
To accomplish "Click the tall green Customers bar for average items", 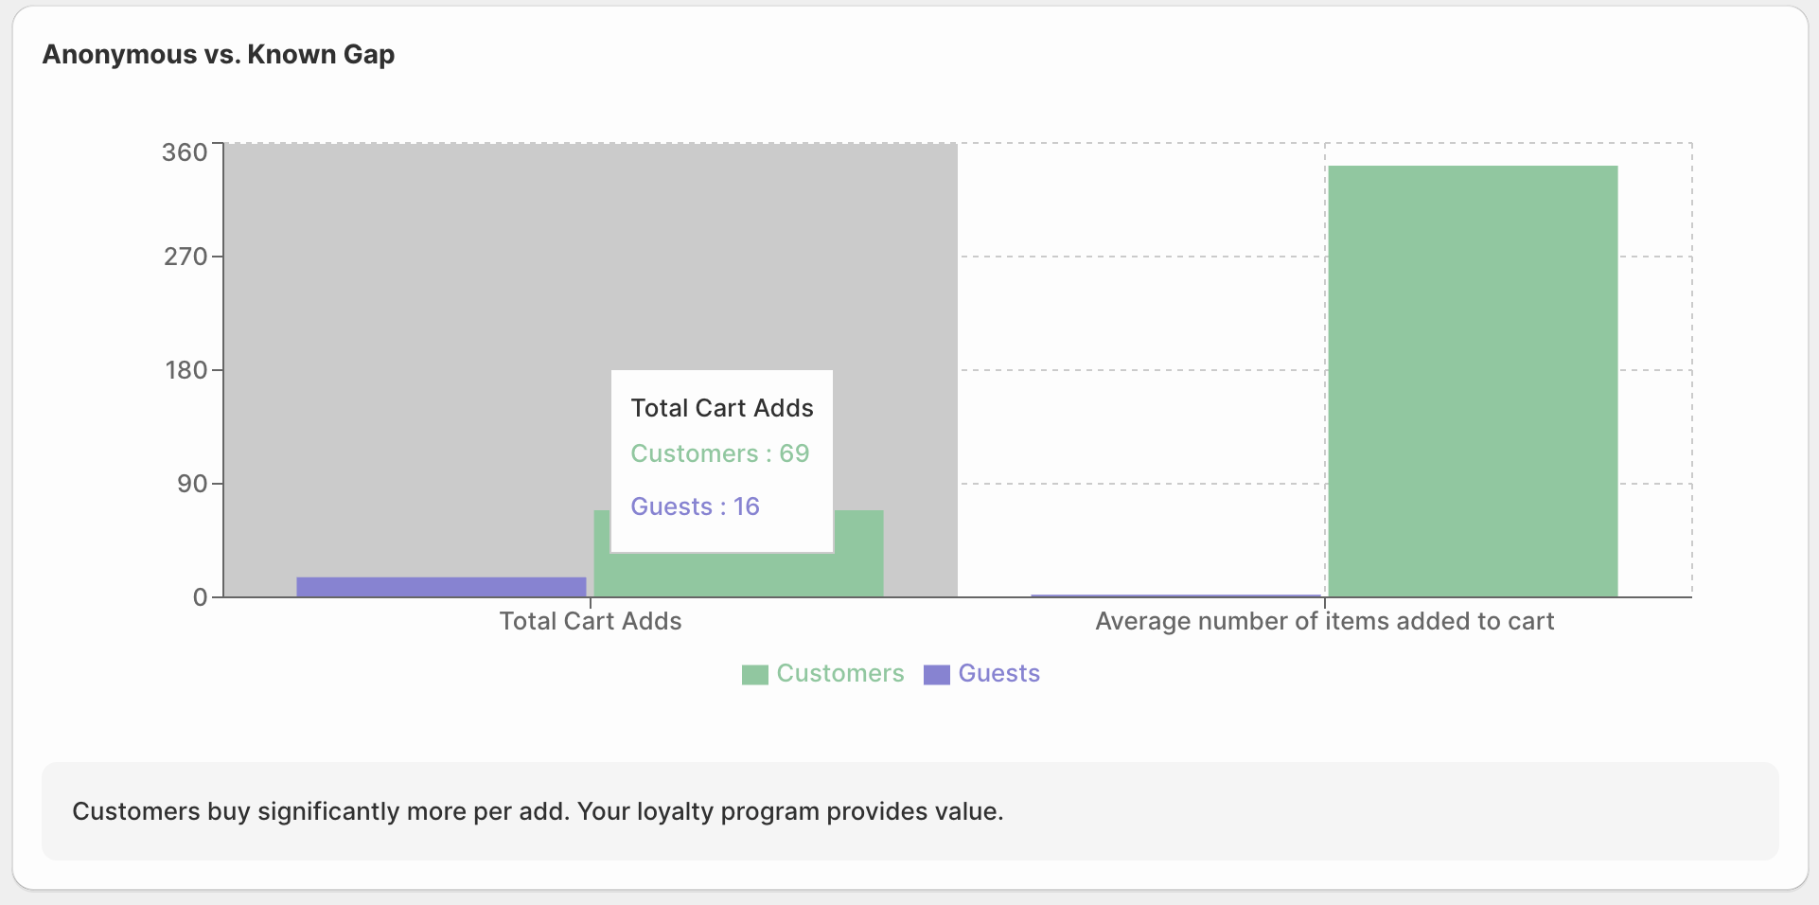I will point(1472,381).
